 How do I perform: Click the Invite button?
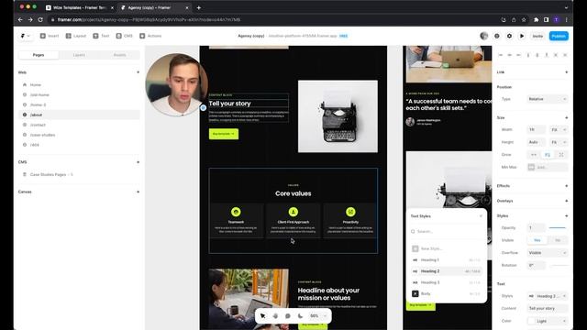click(x=537, y=36)
